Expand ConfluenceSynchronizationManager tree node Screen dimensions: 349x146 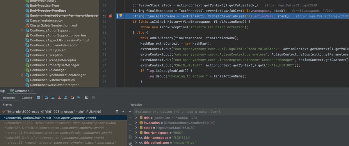(x=22, y=75)
